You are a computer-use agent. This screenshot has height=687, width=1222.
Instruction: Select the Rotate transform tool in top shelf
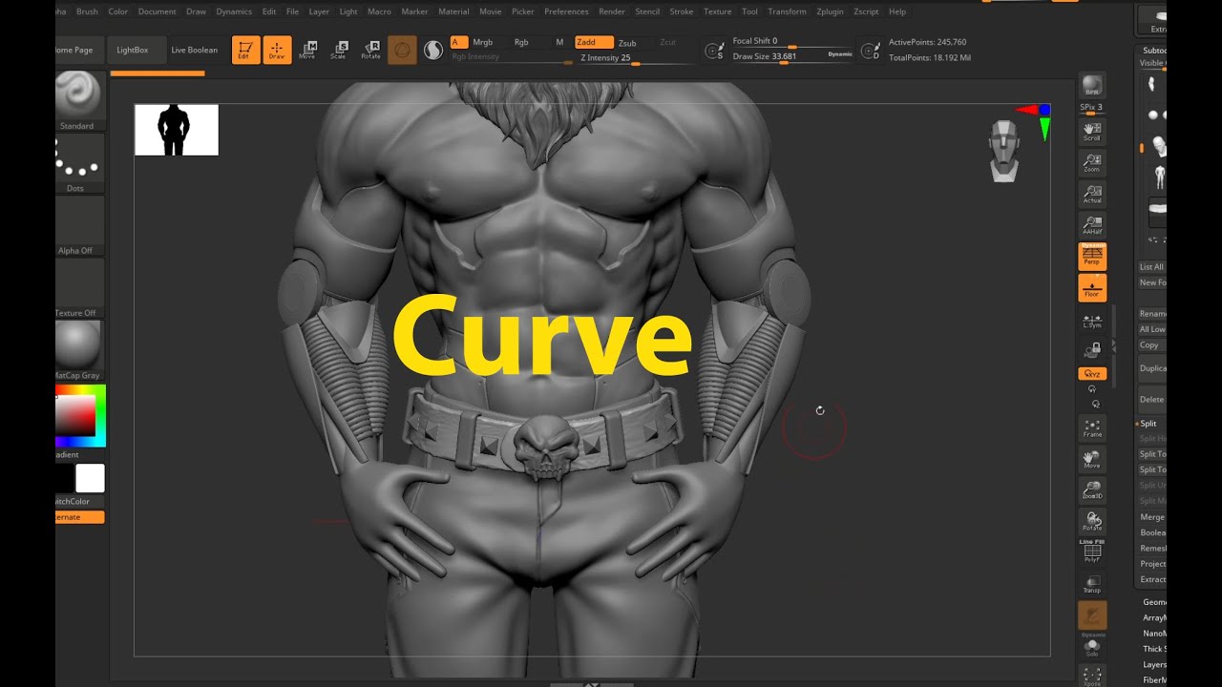(x=370, y=50)
